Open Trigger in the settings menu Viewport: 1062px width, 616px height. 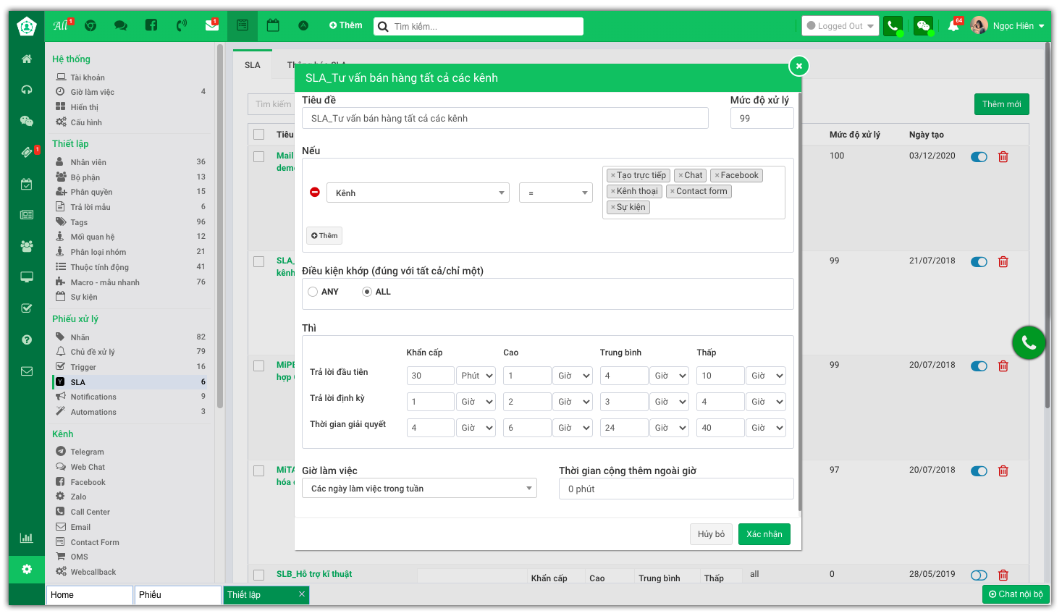83,367
